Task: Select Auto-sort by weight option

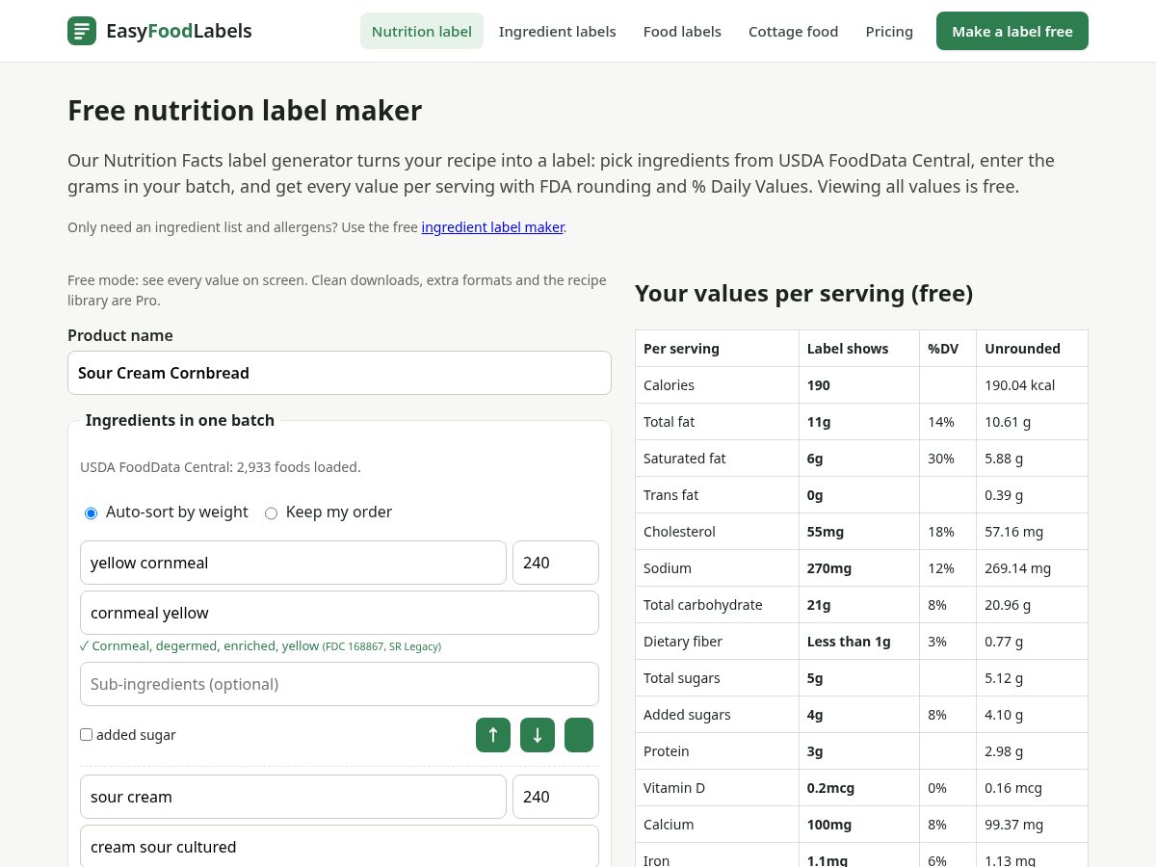Action: coord(92,512)
